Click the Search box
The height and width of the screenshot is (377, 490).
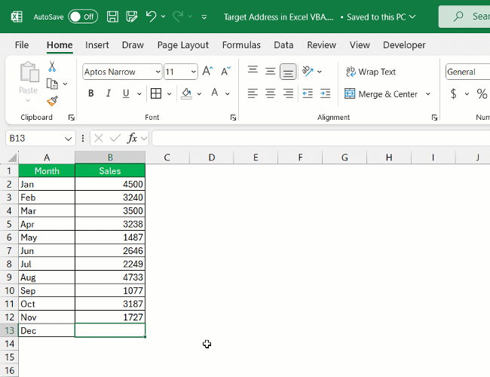click(x=464, y=17)
